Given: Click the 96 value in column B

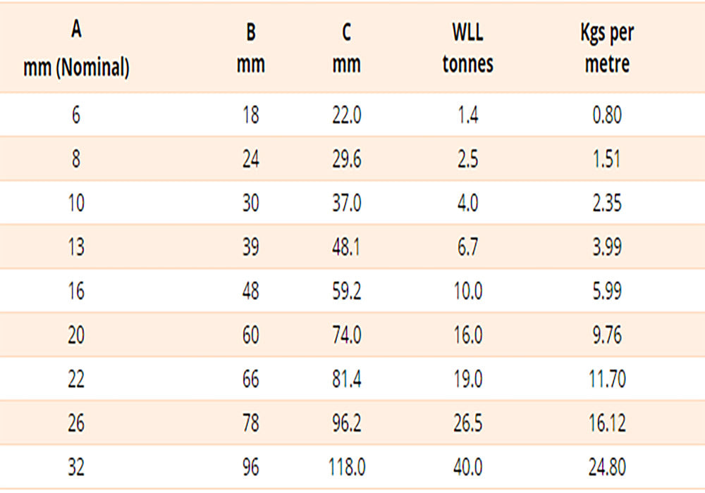Looking at the screenshot, I should pyautogui.click(x=250, y=467).
